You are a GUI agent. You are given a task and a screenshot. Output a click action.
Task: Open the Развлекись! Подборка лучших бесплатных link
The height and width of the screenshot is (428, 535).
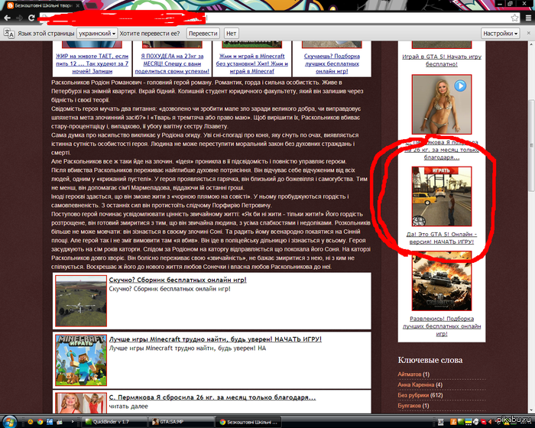pos(442,326)
